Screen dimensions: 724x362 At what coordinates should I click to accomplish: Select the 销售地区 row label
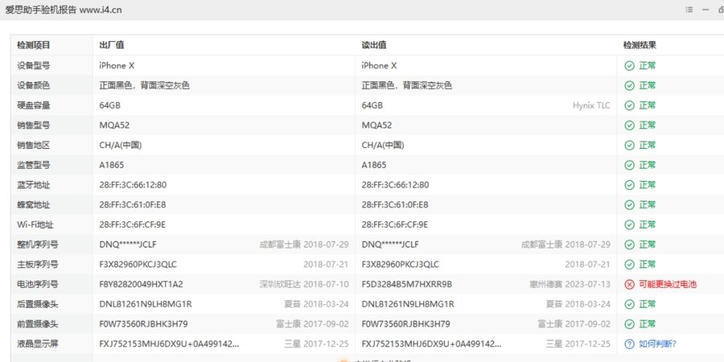point(34,145)
